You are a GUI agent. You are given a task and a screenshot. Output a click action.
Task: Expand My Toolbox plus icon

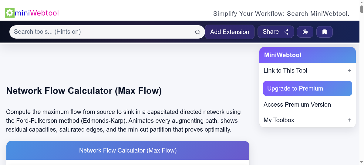(349, 120)
